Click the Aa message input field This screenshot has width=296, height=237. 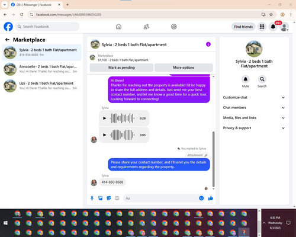(161, 198)
